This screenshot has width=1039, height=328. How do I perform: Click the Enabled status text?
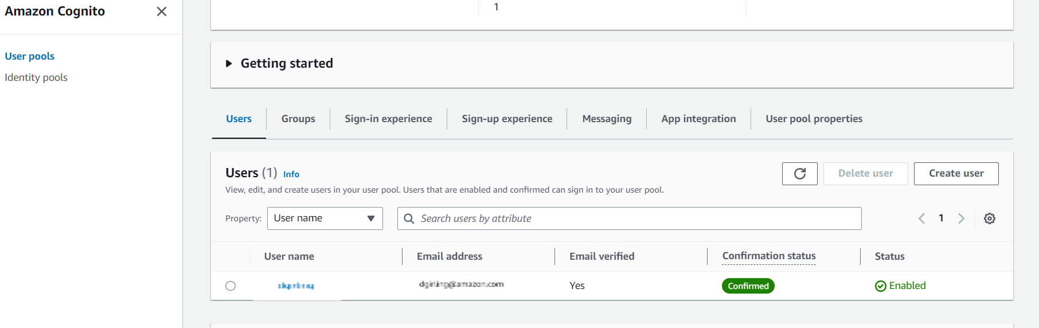coord(907,286)
